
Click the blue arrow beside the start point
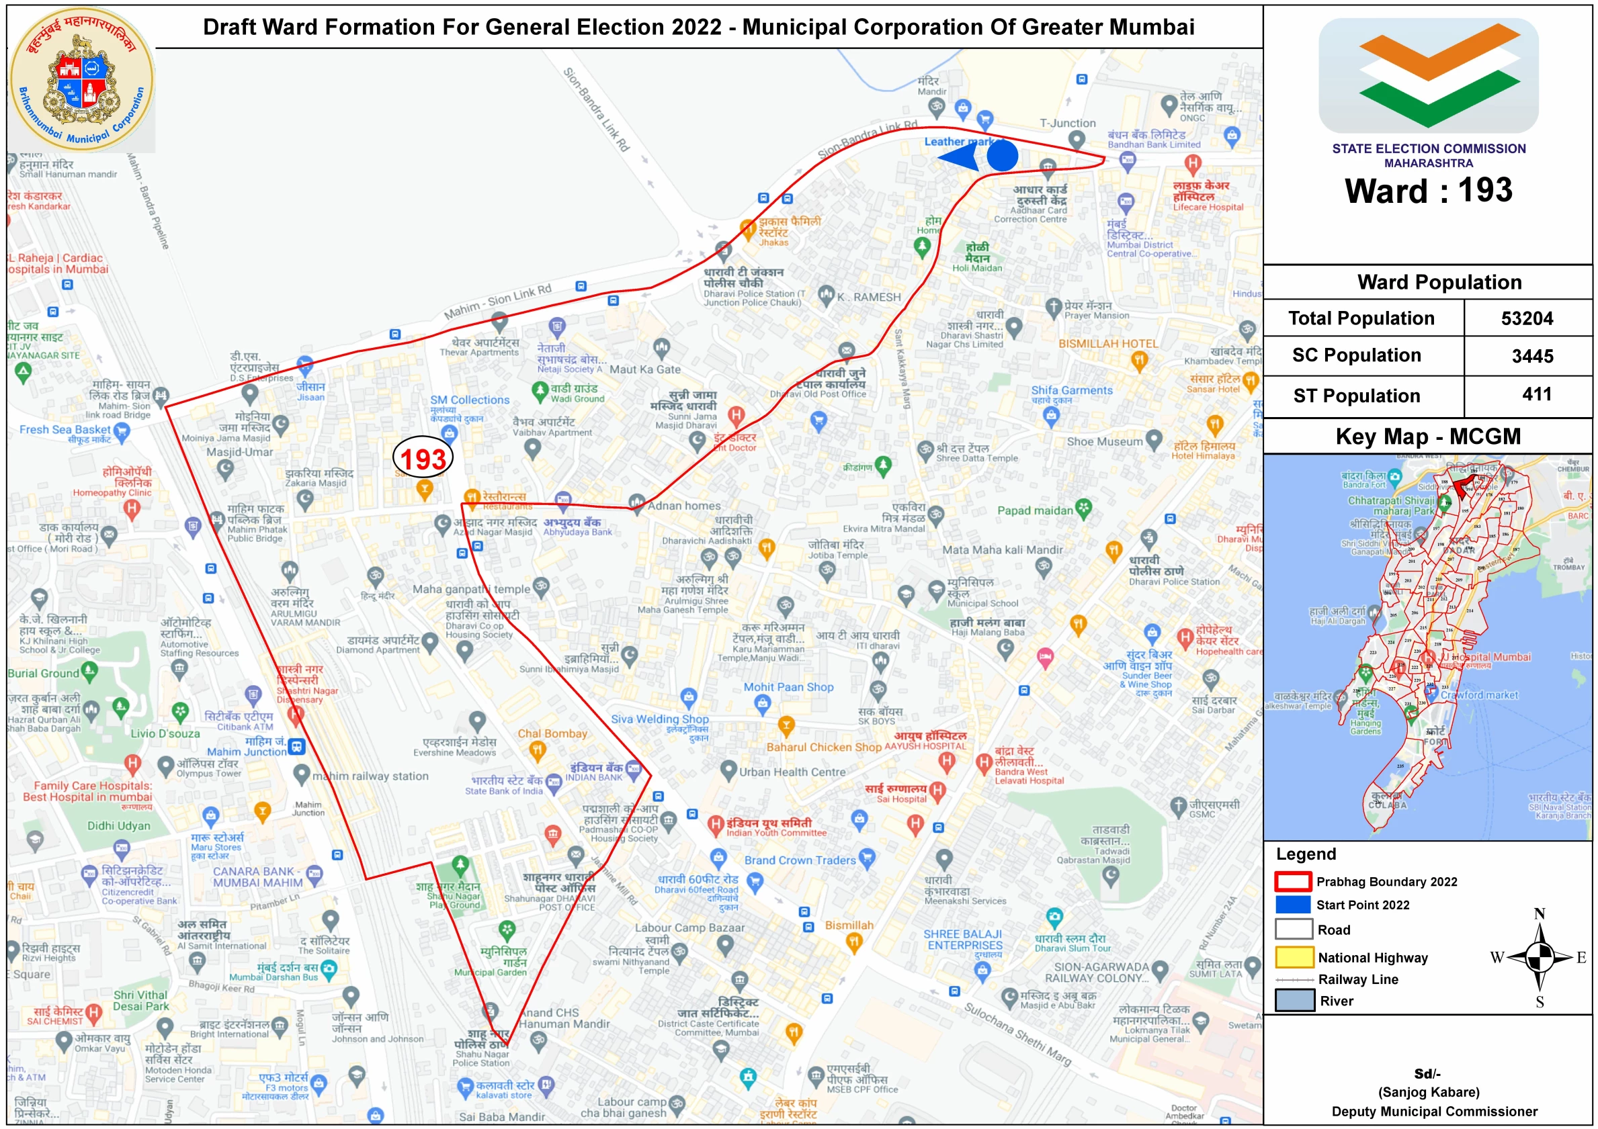coord(959,156)
